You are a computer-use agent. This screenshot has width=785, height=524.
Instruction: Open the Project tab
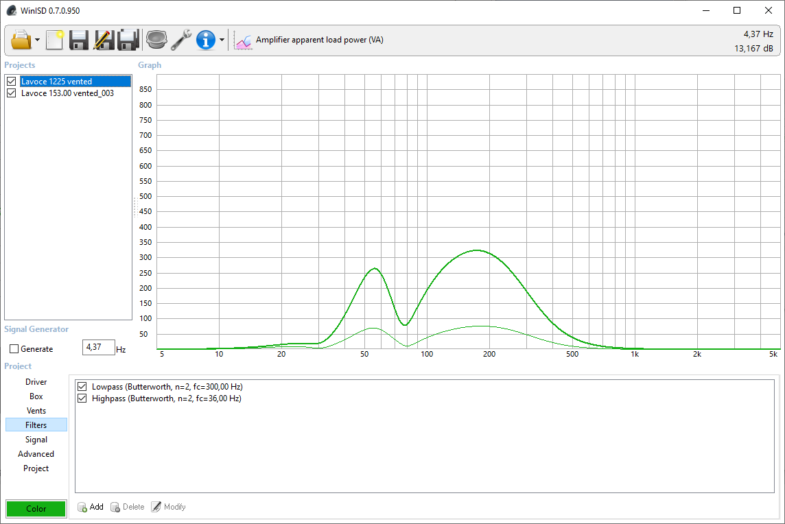pos(36,468)
